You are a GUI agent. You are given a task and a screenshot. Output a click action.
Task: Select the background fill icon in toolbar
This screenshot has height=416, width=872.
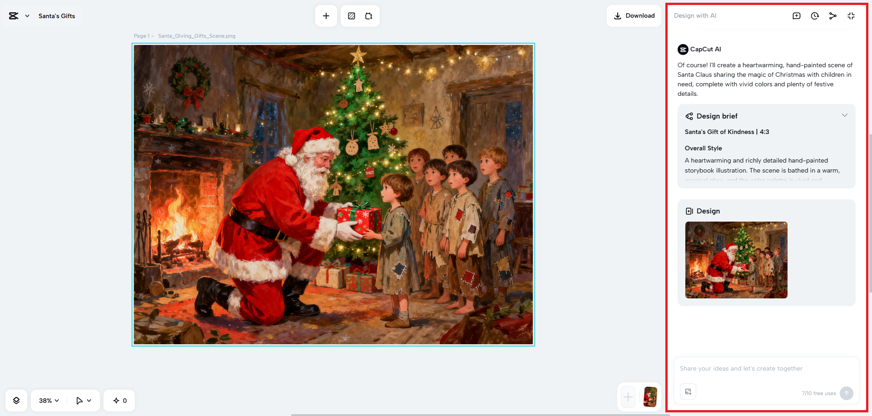tap(352, 16)
